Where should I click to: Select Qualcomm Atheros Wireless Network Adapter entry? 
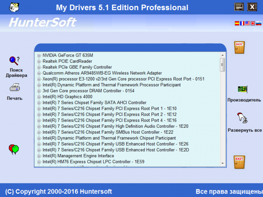(x=102, y=73)
